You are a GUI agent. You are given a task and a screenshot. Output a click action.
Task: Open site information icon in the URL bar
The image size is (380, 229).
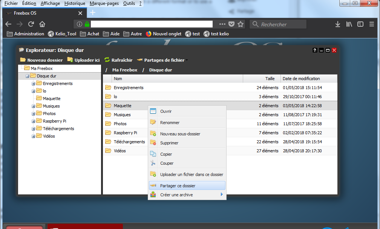(x=80, y=24)
